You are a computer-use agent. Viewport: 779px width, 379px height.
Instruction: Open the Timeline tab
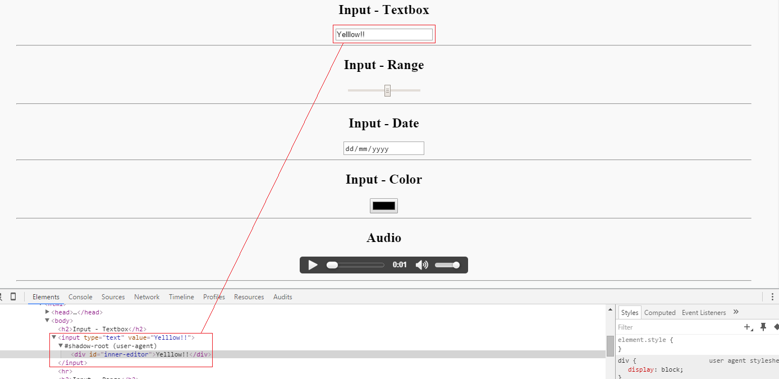[181, 297]
